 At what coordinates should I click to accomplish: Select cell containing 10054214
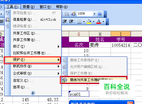point(121,45)
